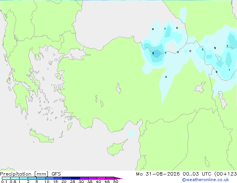Choose the 20–25 mm dark blue swatch

tap(67, 178)
